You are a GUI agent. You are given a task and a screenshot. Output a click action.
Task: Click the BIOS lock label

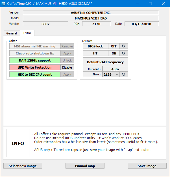(x=95, y=46)
